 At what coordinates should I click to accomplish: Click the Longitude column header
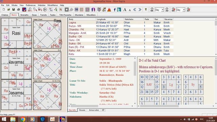(110, 19)
